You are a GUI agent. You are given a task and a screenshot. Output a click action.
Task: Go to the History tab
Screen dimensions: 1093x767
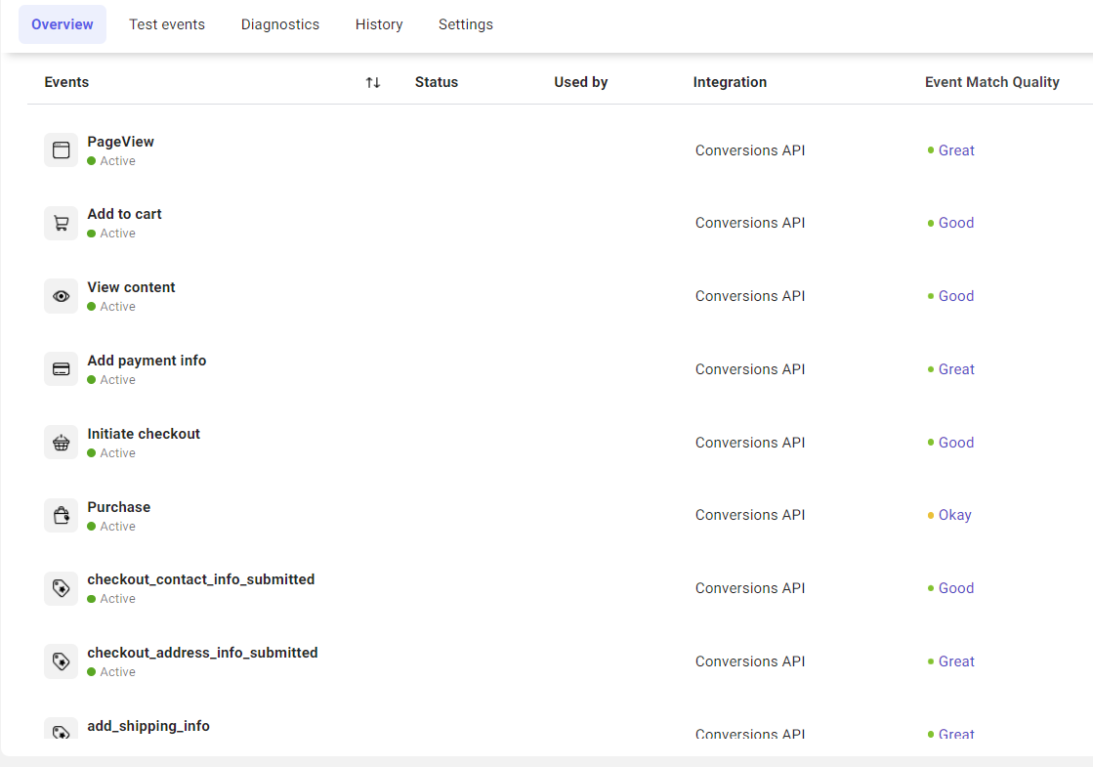coord(379,24)
